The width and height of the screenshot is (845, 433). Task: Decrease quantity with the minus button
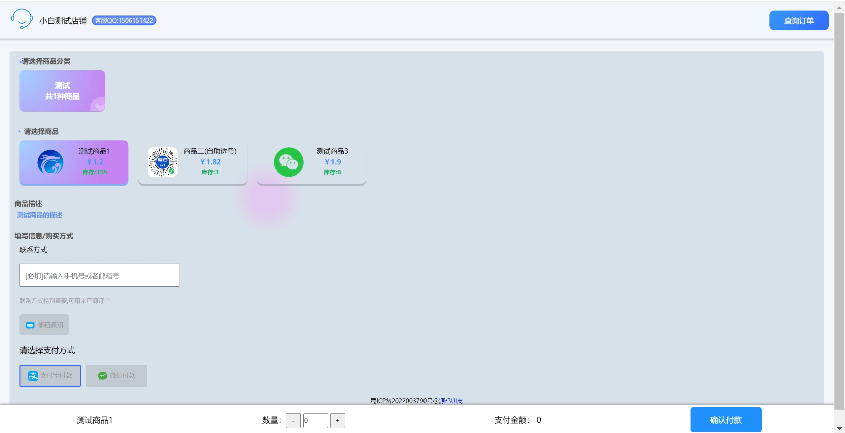coord(293,420)
